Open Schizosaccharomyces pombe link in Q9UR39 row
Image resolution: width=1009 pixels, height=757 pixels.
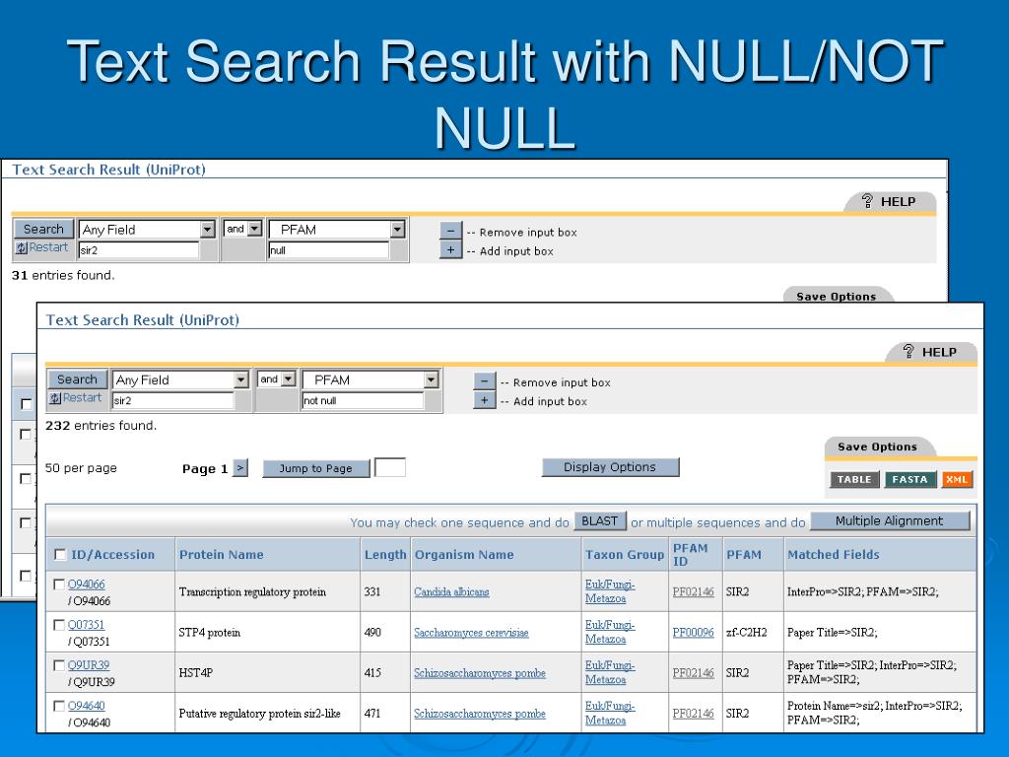point(480,672)
